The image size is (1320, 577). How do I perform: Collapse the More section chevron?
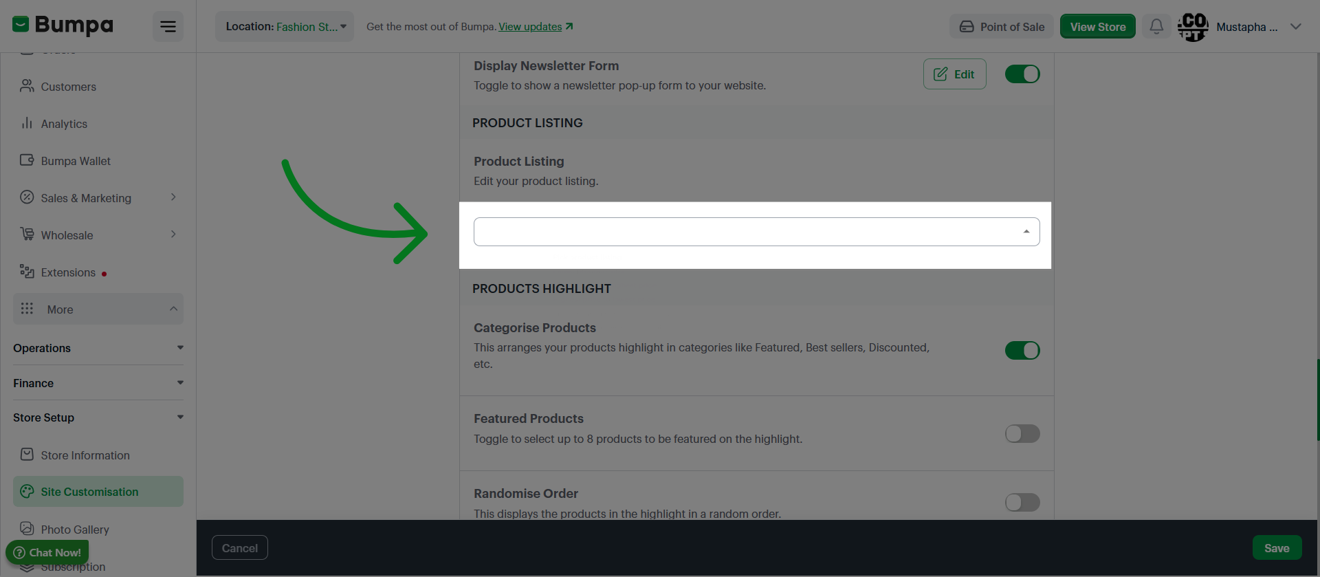173,309
